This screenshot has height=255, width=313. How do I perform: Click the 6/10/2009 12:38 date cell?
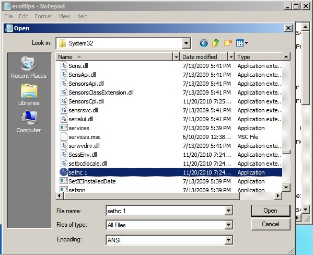(x=206, y=137)
